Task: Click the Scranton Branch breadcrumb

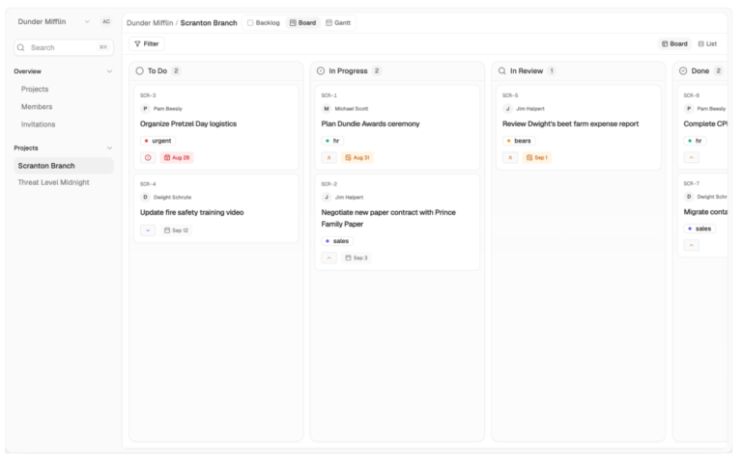Action: pyautogui.click(x=209, y=23)
